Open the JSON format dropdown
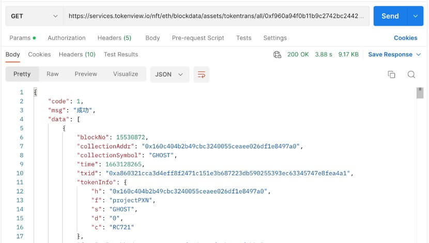The width and height of the screenshot is (429, 243). [x=169, y=74]
